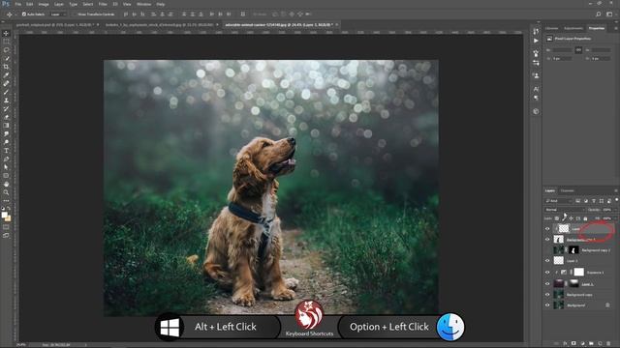Select the Gradient tool
The image size is (620, 348).
pyautogui.click(x=6, y=126)
